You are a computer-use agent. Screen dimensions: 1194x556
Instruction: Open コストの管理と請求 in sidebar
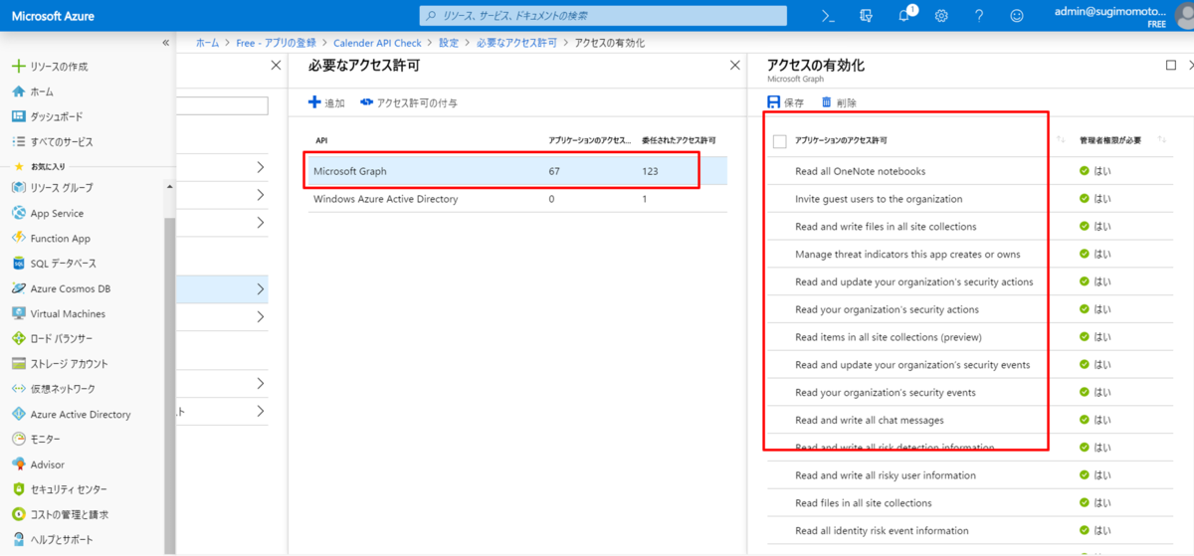59,514
